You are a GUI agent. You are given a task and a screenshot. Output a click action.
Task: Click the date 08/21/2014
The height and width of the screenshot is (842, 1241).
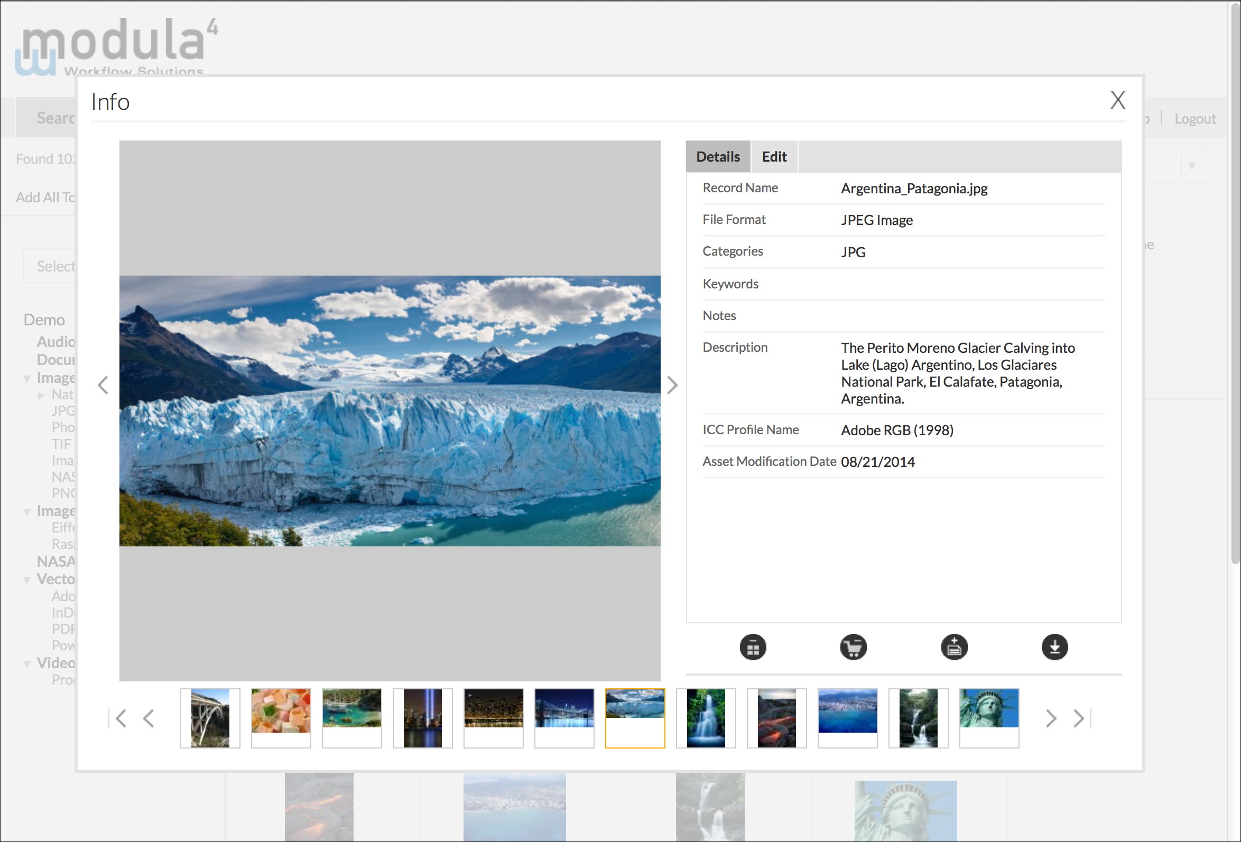pos(877,462)
